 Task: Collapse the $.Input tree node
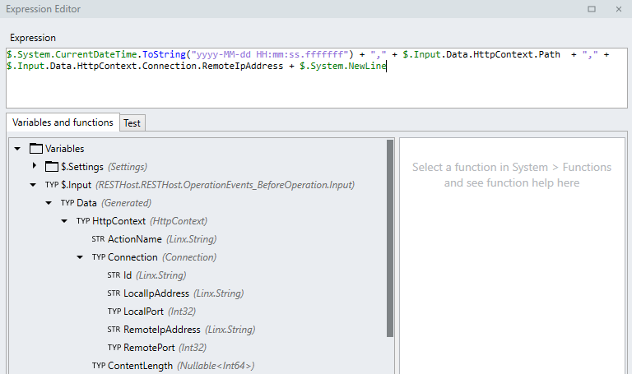point(33,185)
